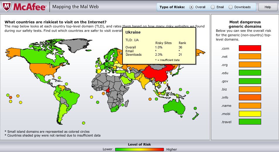Click the .com domain label
The width and height of the screenshot is (279, 152).
tap(225, 48)
